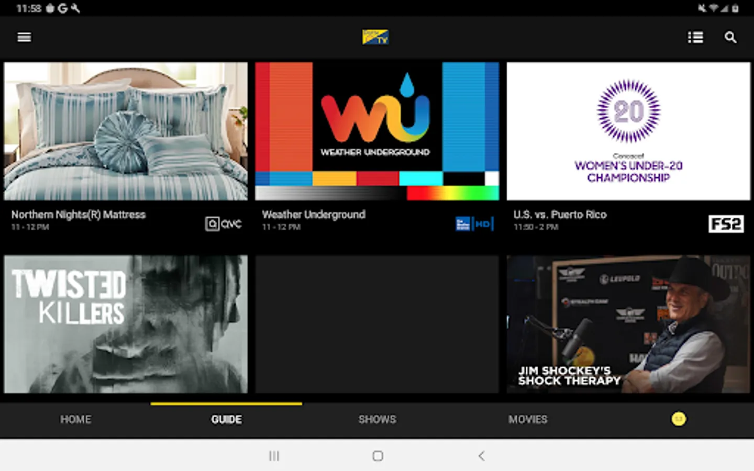Go to the HOME tab
Image resolution: width=754 pixels, height=471 pixels.
pyautogui.click(x=75, y=419)
